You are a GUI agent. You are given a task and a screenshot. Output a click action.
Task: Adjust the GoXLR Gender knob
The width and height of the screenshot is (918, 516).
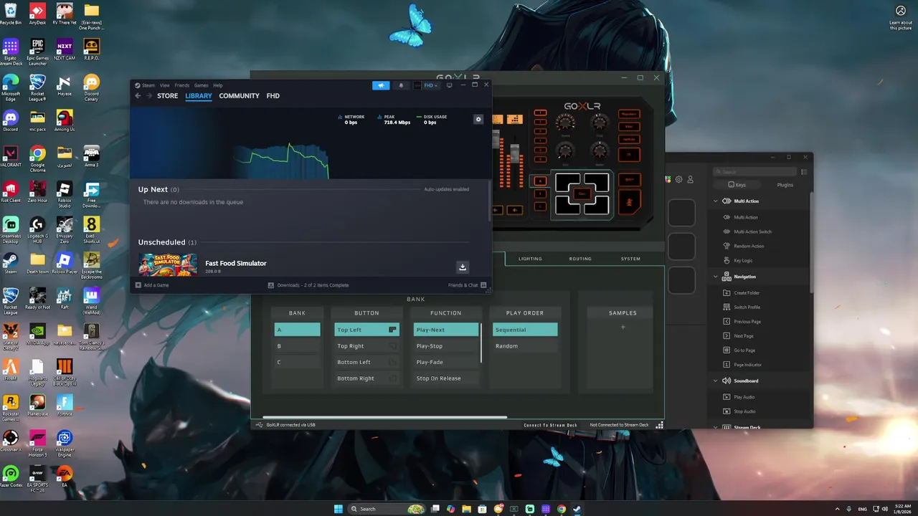click(x=600, y=150)
